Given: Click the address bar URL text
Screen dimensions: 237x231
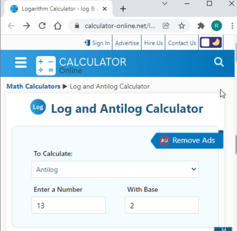Looking at the screenshot, I should [x=120, y=26].
